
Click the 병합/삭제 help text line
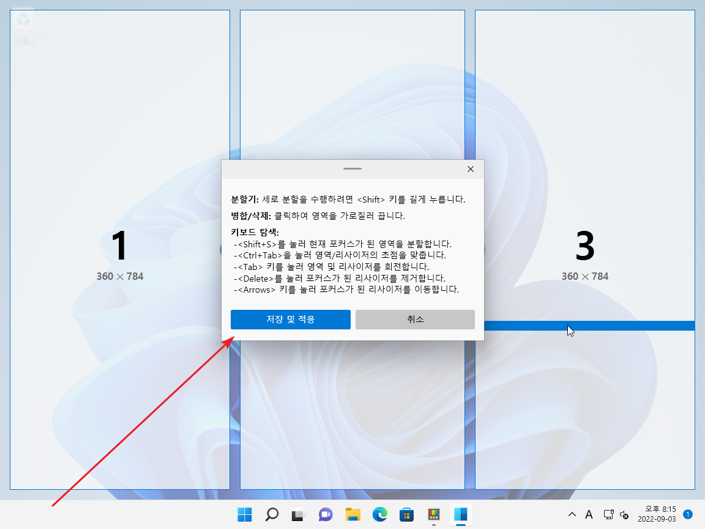tap(318, 216)
